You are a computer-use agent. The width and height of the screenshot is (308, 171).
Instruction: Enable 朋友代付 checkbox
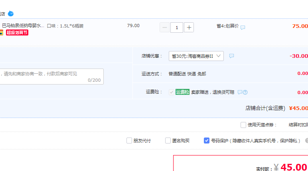point(129,141)
